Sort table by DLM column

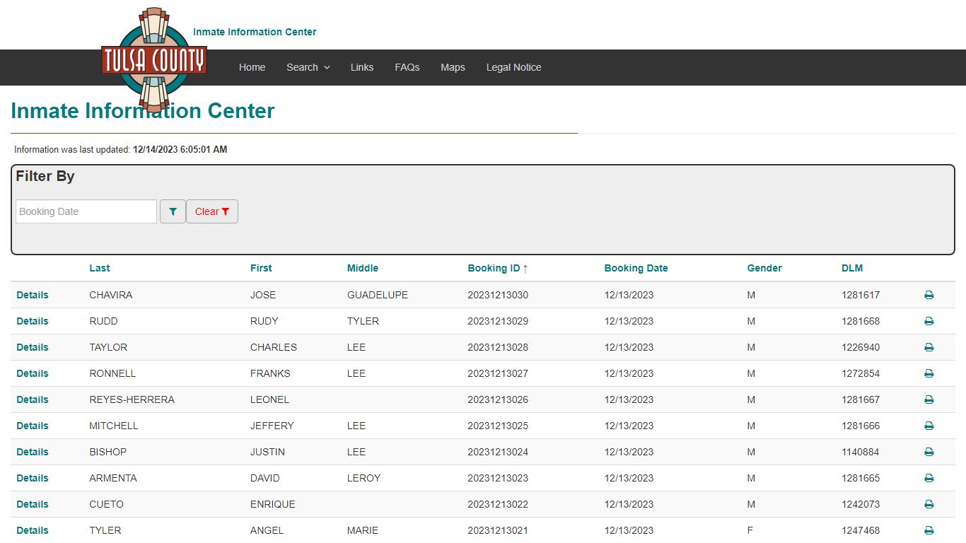(852, 268)
